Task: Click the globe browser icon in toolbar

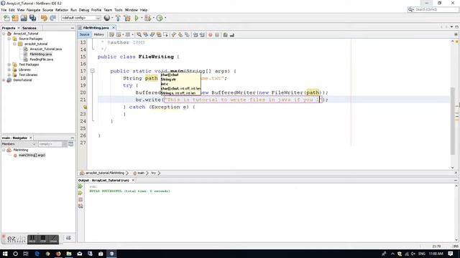Action: click(107, 18)
